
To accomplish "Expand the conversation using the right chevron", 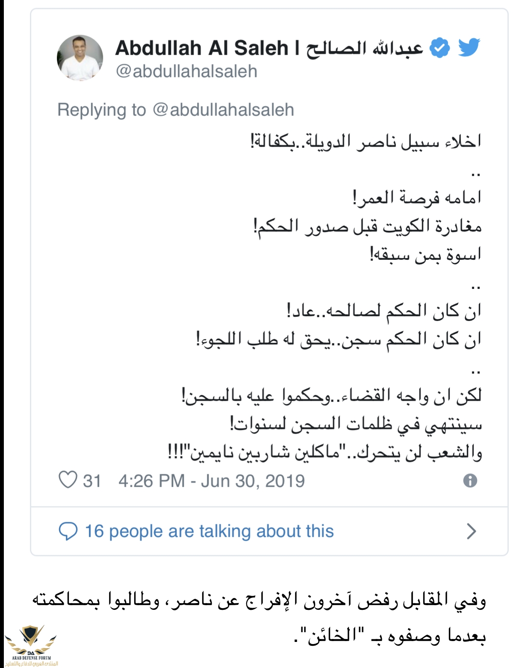I will 471,531.
